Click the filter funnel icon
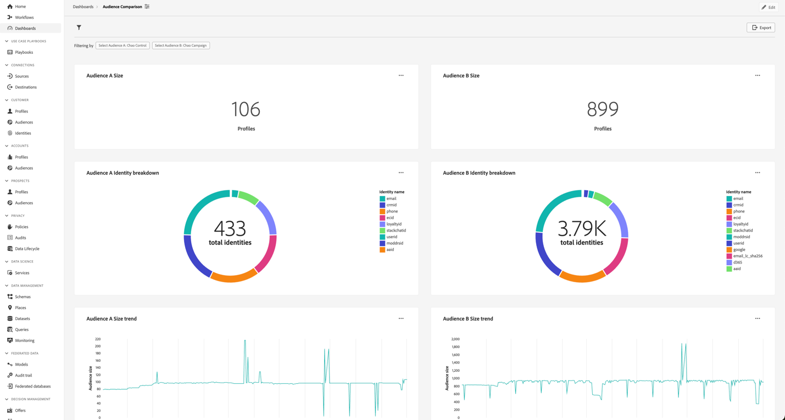Viewport: 785px width, 420px height. [x=79, y=27]
